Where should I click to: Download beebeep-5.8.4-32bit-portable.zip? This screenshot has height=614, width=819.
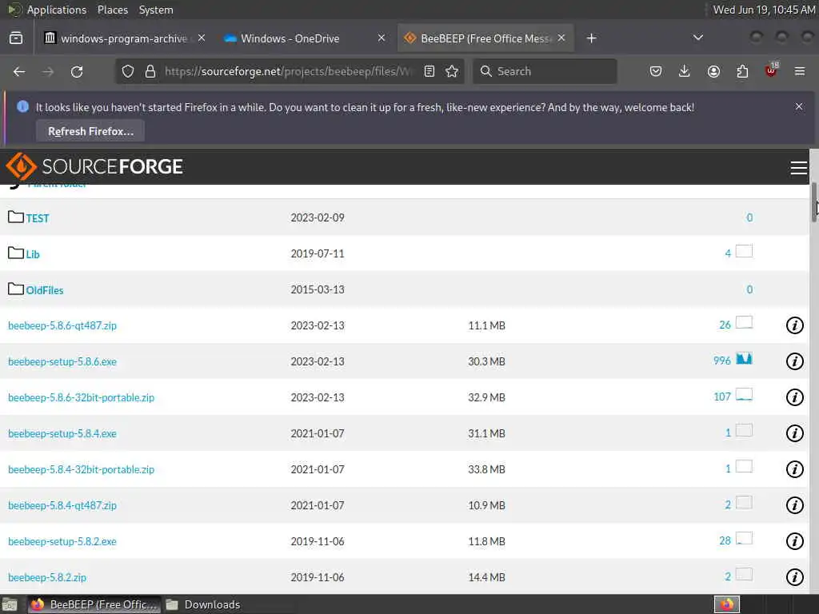coord(81,469)
